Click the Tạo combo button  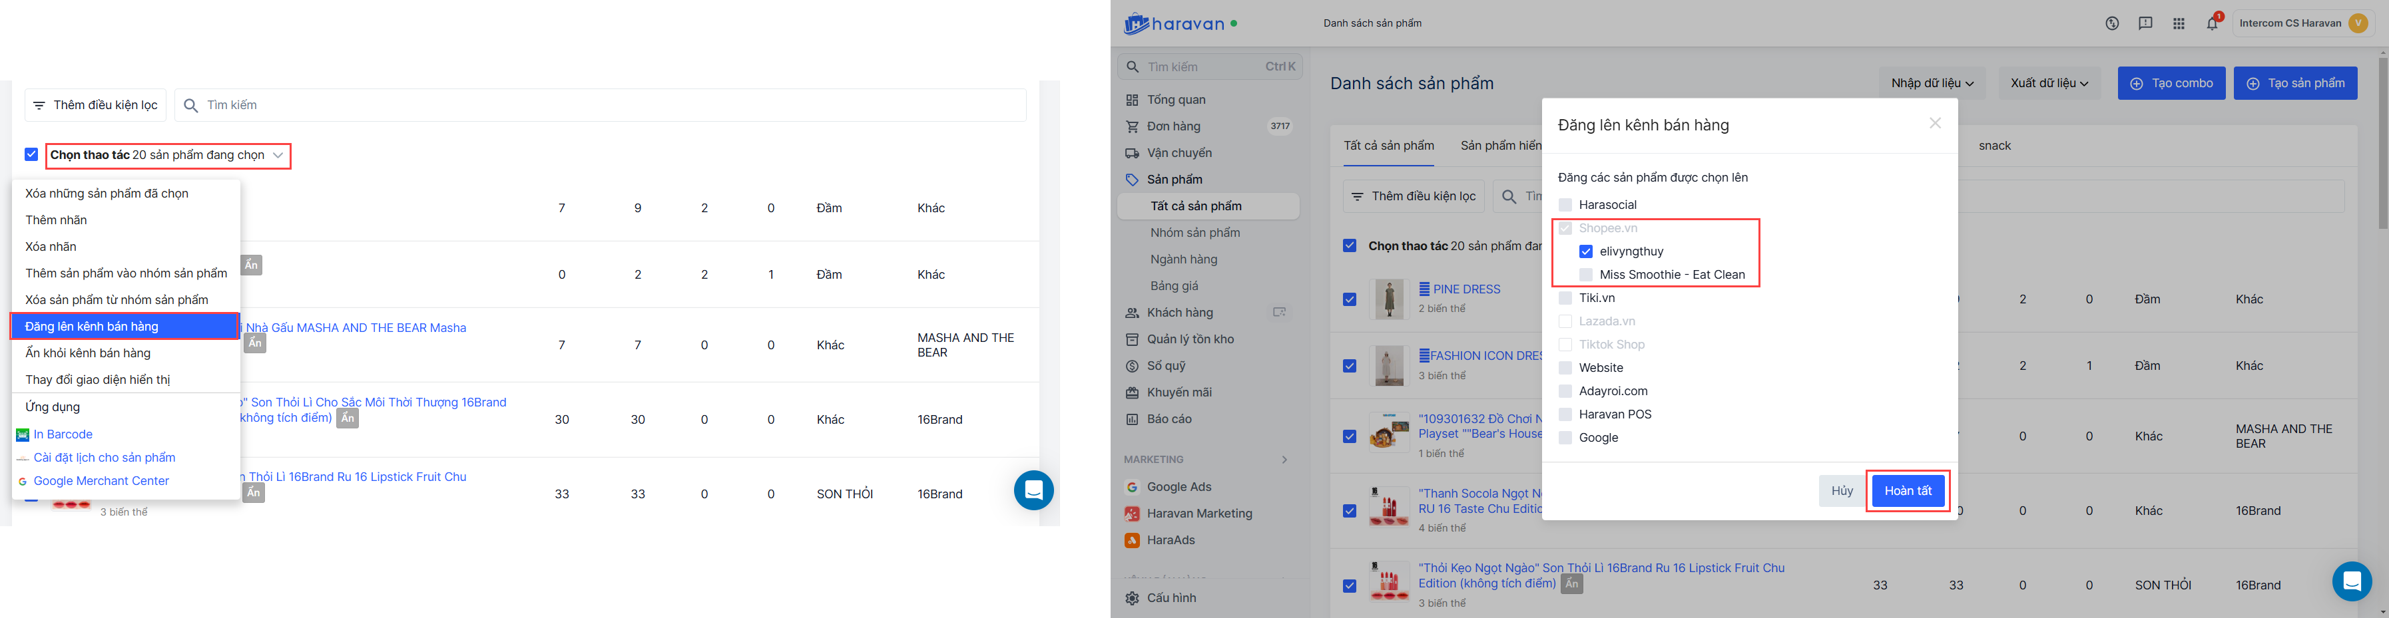tap(2171, 83)
